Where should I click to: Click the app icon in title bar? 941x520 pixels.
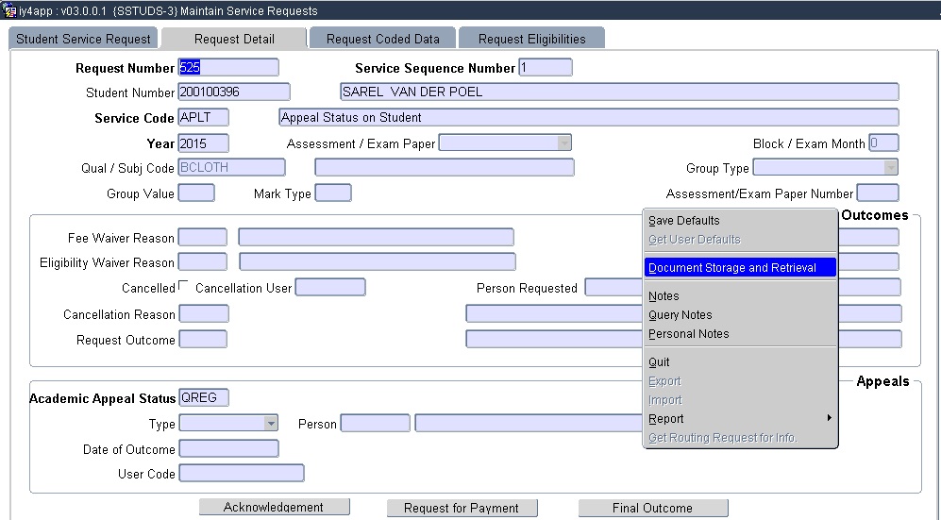pos(9,10)
